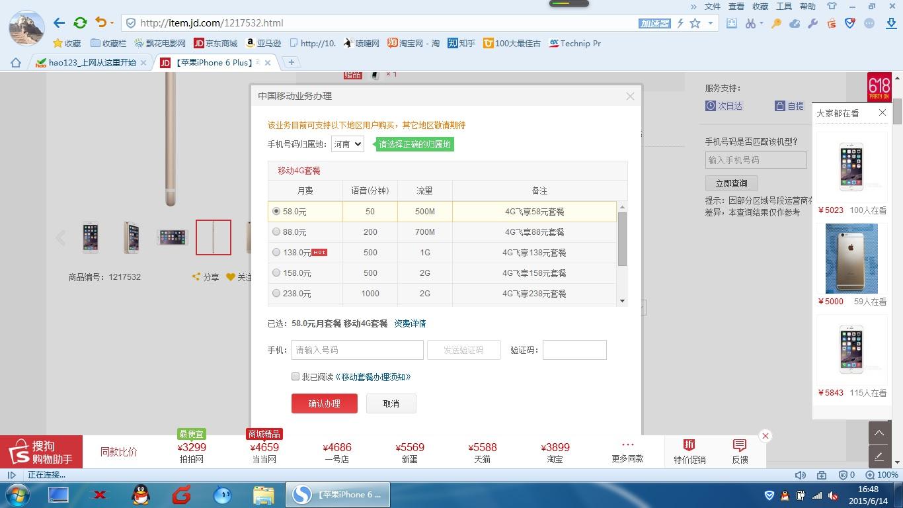Open the wrench tools icon
903x508 pixels.
click(813, 23)
